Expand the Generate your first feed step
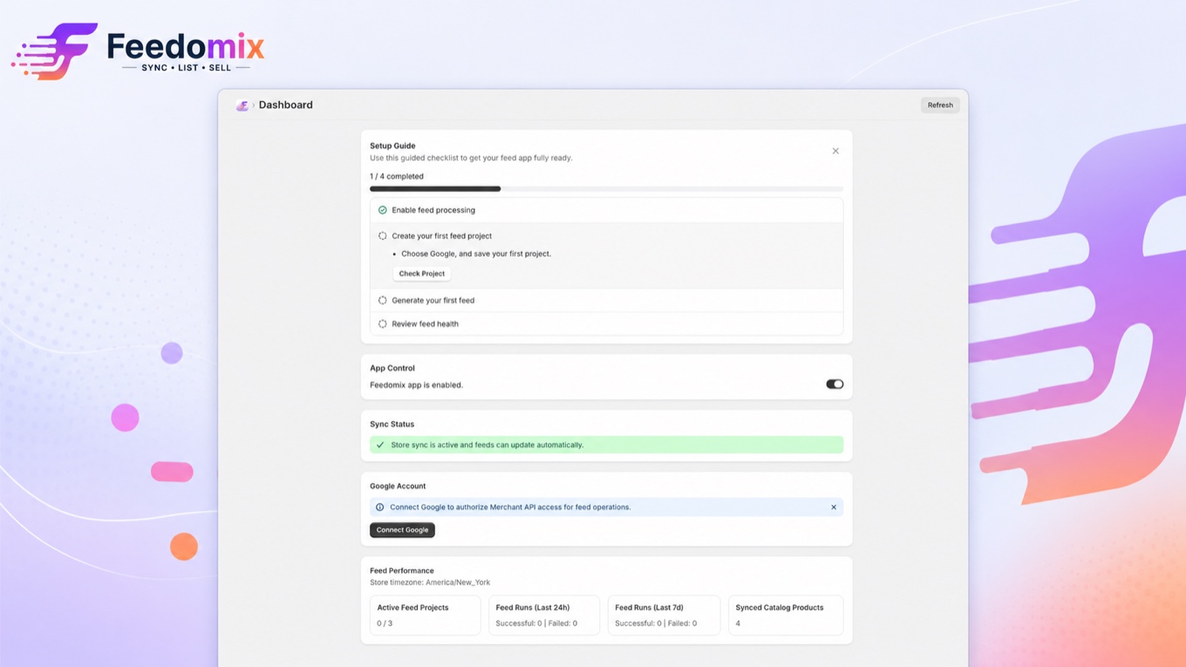The width and height of the screenshot is (1186, 667). 606,300
